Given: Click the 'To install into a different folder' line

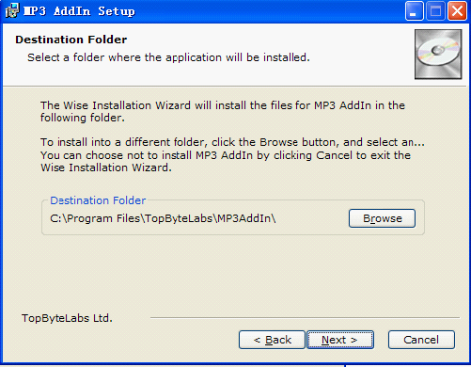Looking at the screenshot, I should [232, 142].
